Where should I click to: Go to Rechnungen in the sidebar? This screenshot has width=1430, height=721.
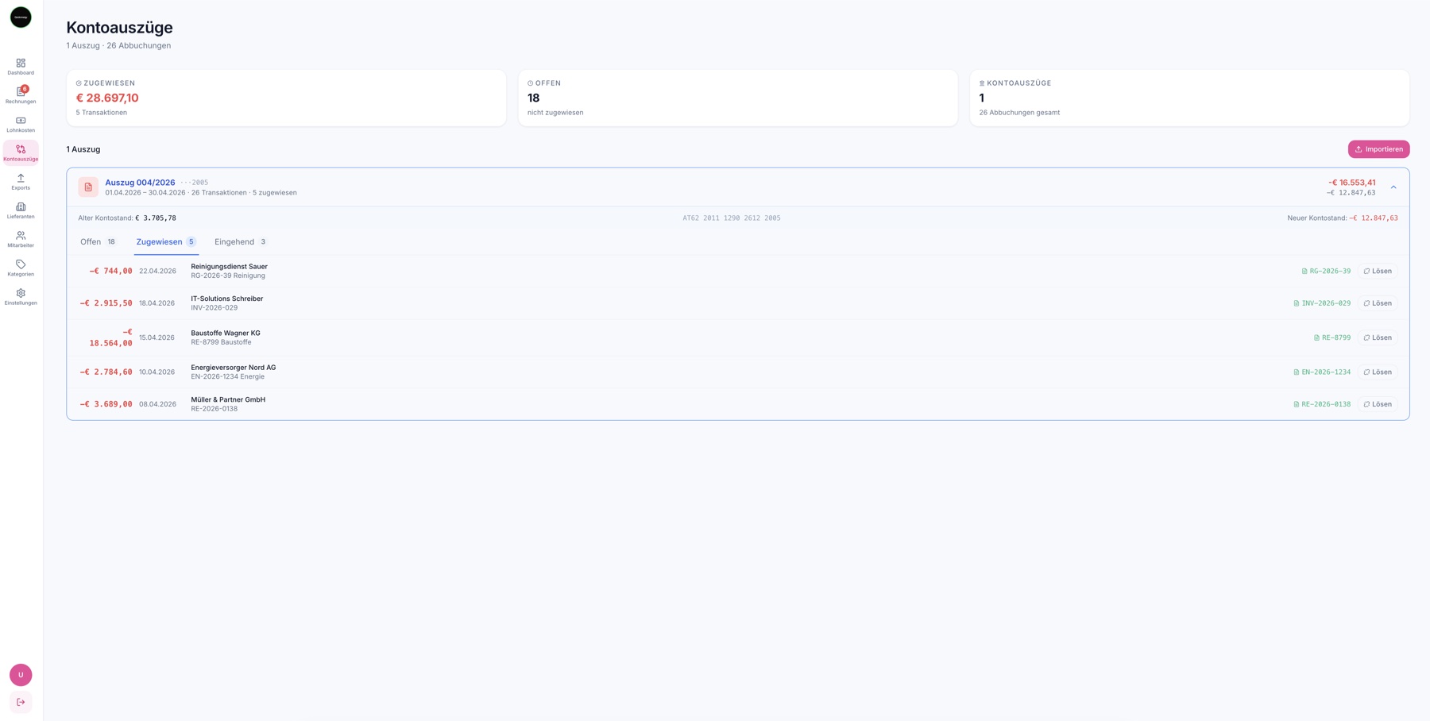click(21, 95)
